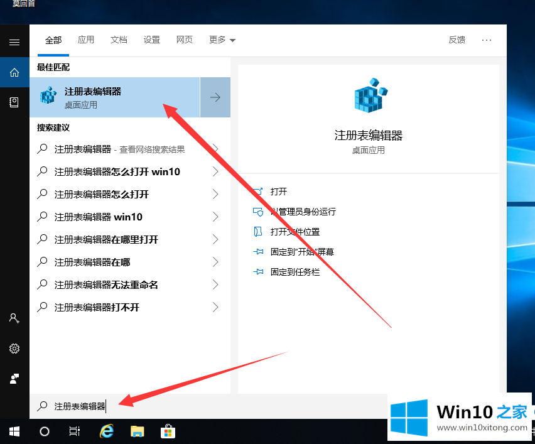Click the pin icon next to 固定到任务栏
The image size is (535, 444).
click(258, 272)
